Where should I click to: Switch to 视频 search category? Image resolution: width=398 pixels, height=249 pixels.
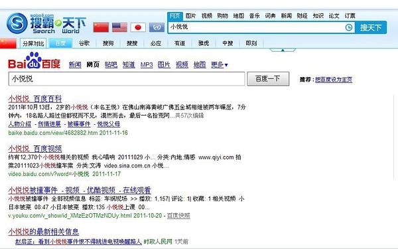[206, 16]
